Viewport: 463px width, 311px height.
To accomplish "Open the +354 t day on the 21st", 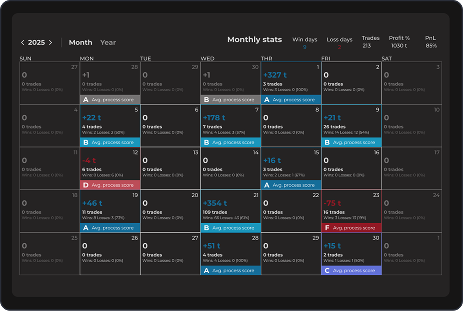I will click(x=230, y=208).
